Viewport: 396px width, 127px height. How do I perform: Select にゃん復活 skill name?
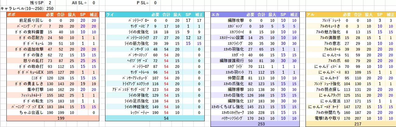(x=331, y=101)
